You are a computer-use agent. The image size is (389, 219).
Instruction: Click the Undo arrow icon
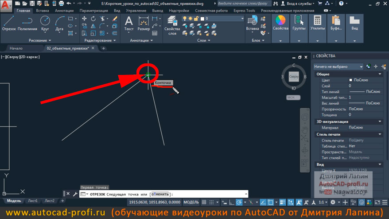(x=69, y=4)
